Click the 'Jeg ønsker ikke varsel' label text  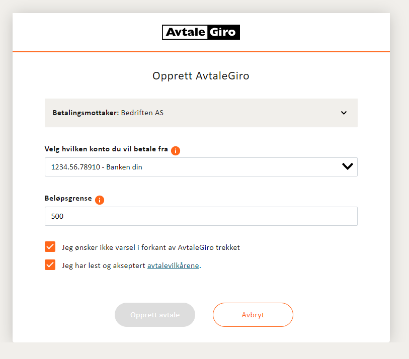151,247
